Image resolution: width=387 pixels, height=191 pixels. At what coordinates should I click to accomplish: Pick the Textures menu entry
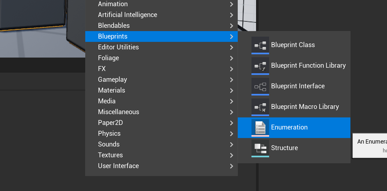pos(110,155)
